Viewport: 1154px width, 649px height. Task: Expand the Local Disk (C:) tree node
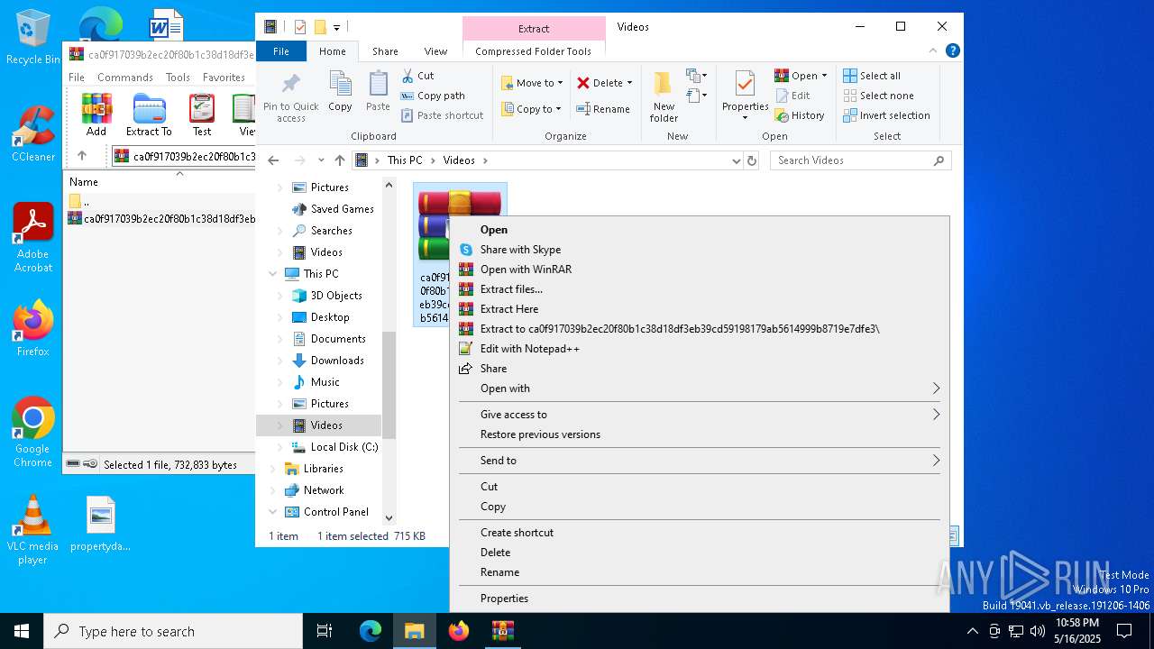tap(279, 447)
